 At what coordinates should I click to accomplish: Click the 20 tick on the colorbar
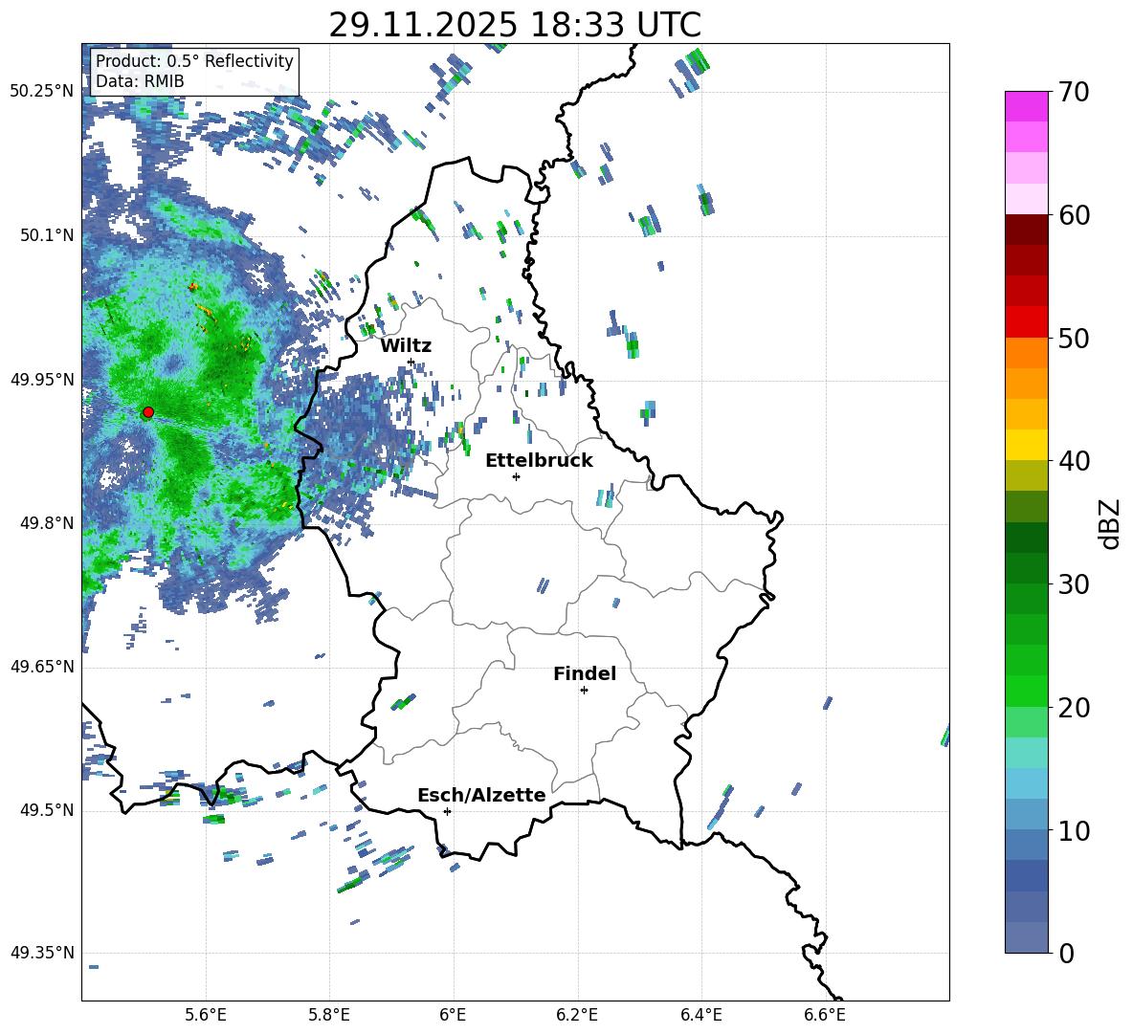coord(1074,707)
